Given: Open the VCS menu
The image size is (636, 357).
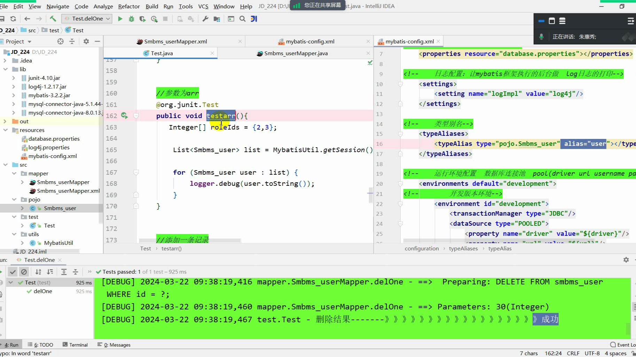Looking at the screenshot, I should click(x=203, y=6).
